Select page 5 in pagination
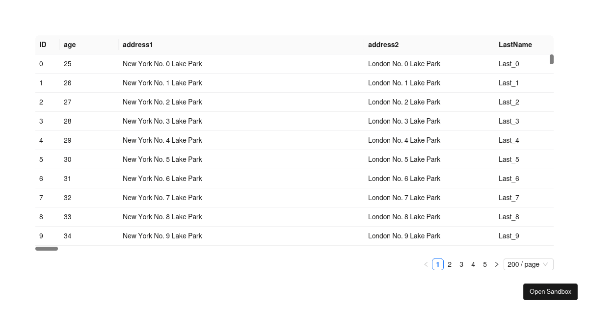Image resolution: width=589 pixels, height=309 pixels. pos(485,264)
